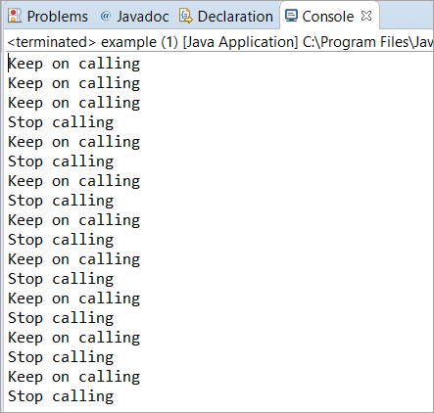Activate the Console tab label
The width and height of the screenshot is (434, 413).
click(x=328, y=17)
